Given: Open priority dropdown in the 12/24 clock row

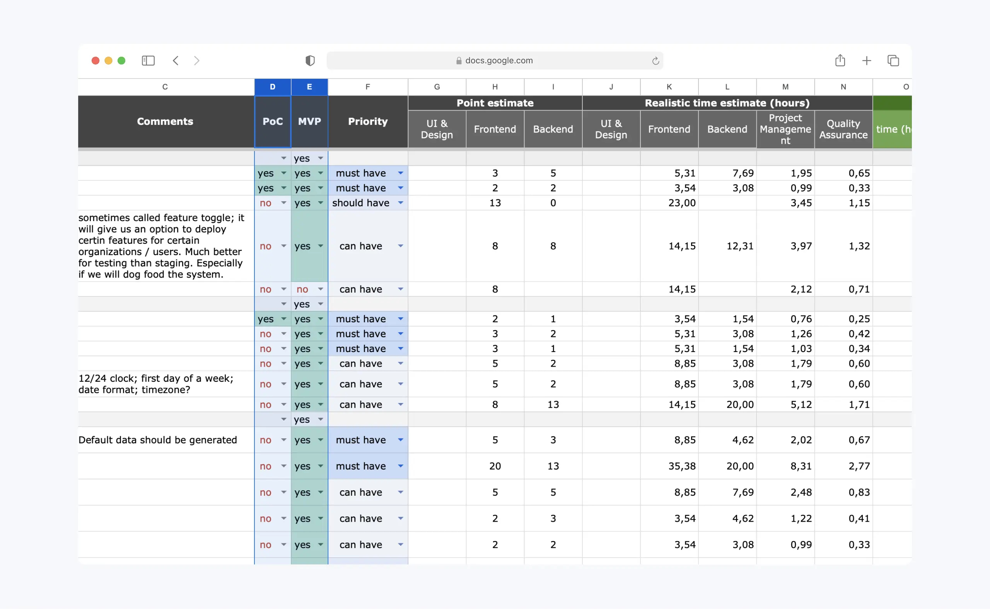Looking at the screenshot, I should click(x=400, y=384).
